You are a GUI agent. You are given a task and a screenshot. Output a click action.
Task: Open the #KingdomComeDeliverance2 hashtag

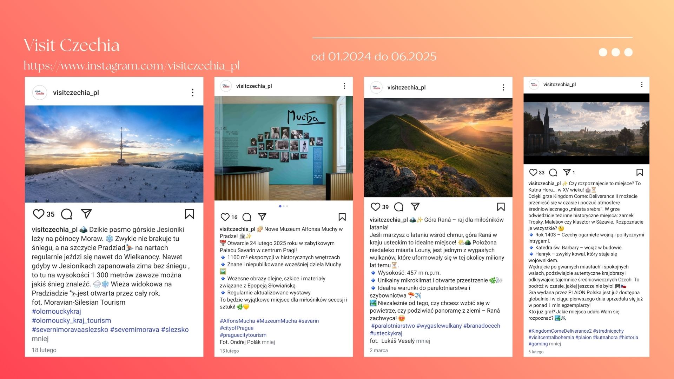coord(560,331)
